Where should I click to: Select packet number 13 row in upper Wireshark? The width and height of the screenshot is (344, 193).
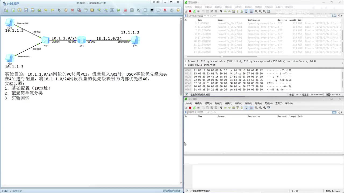click(x=263, y=52)
